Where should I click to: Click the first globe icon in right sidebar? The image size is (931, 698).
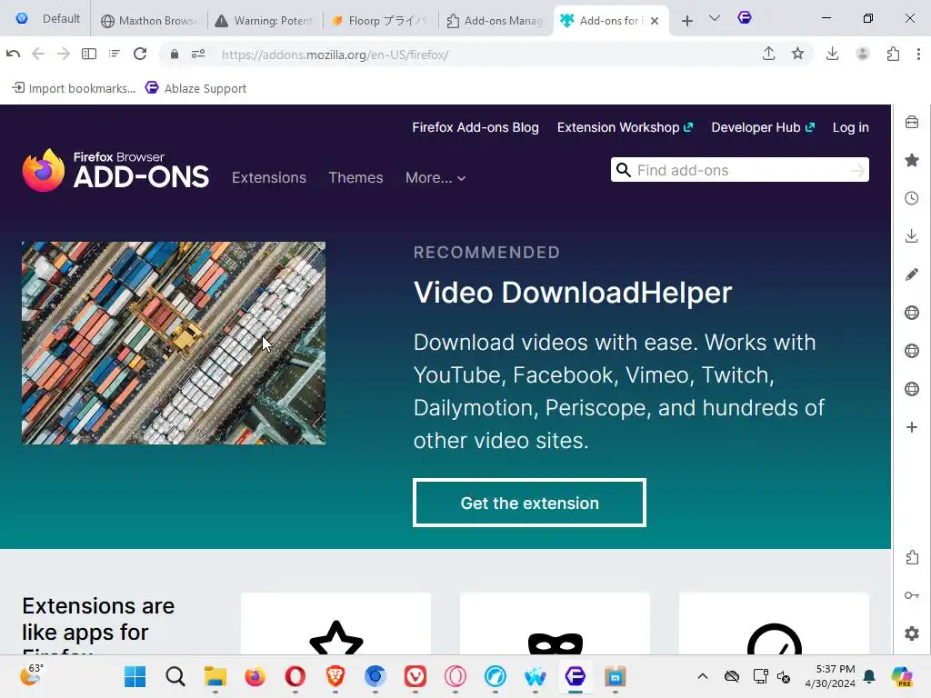912,313
